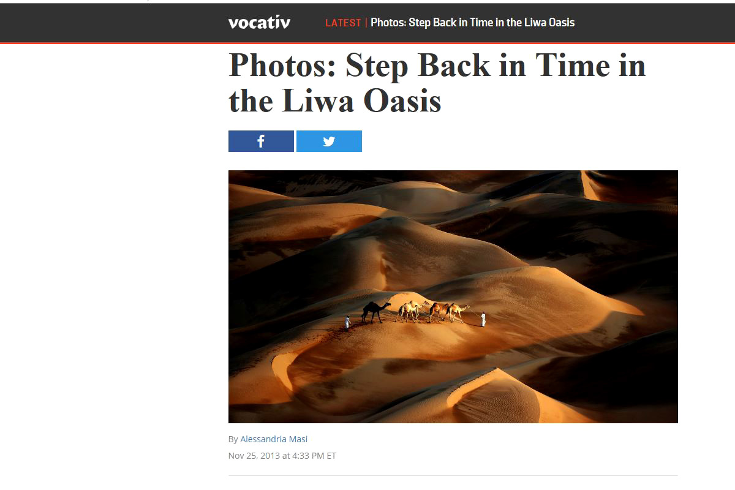The height and width of the screenshot is (490, 735).
Task: Open the header link Photos: Step Back in Time
Action: tap(472, 23)
